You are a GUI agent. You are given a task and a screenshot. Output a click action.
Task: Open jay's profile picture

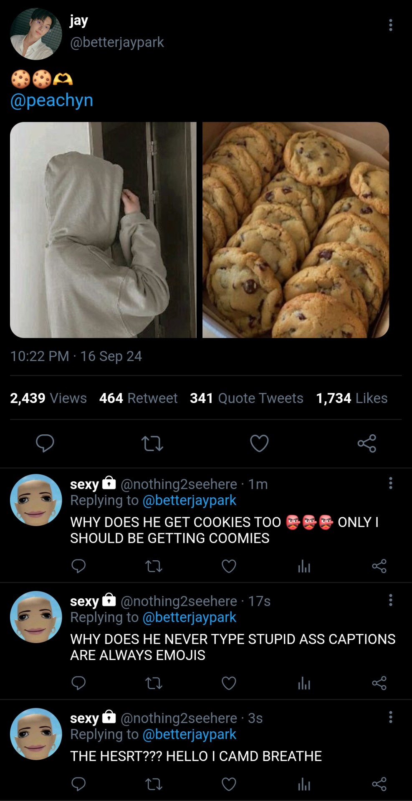point(36,34)
